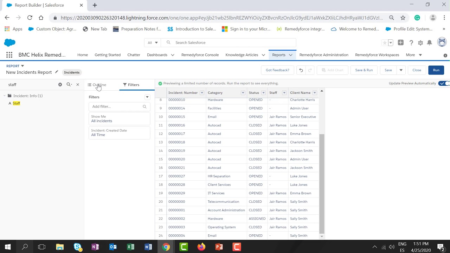Open Client Name column dropdown arrow
450x253 pixels.
coord(315,93)
